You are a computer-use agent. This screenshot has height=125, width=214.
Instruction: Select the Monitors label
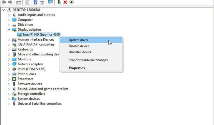click(24, 59)
